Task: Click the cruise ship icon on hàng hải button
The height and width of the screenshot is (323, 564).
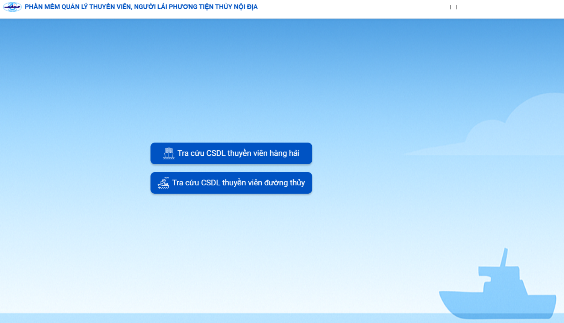Action: coord(169,153)
